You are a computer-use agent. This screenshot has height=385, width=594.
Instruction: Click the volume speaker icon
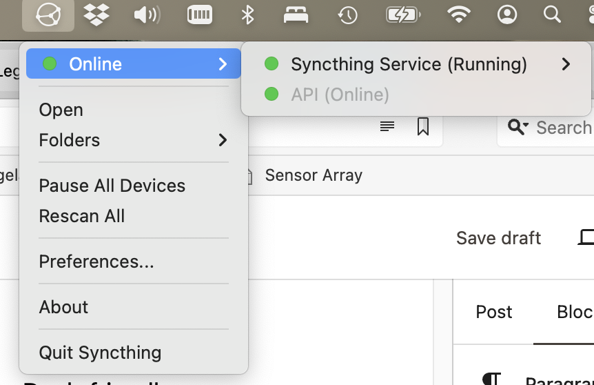tap(147, 15)
